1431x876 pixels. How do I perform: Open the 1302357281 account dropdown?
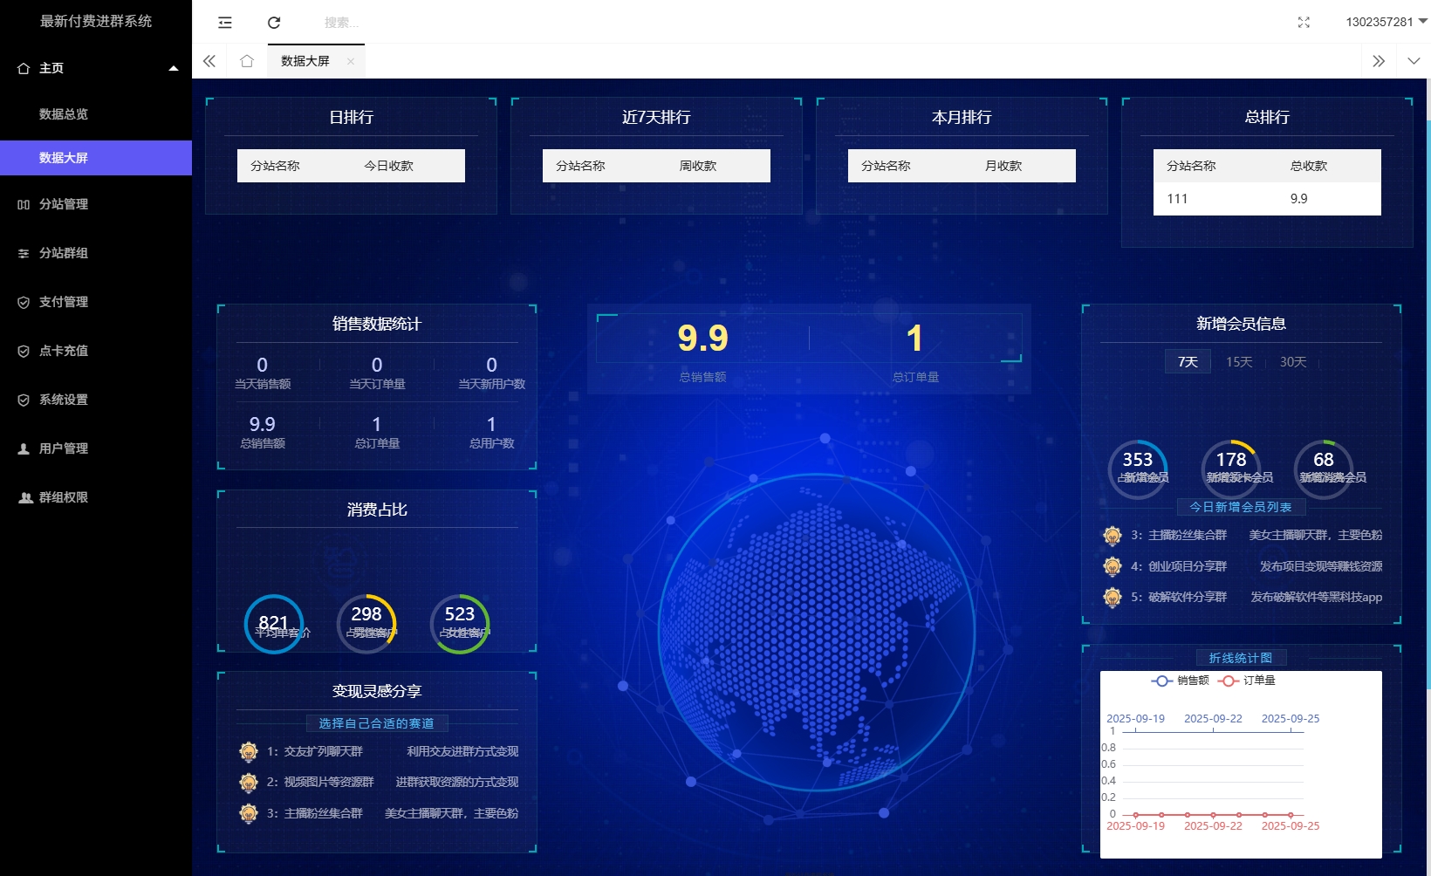click(x=1385, y=22)
